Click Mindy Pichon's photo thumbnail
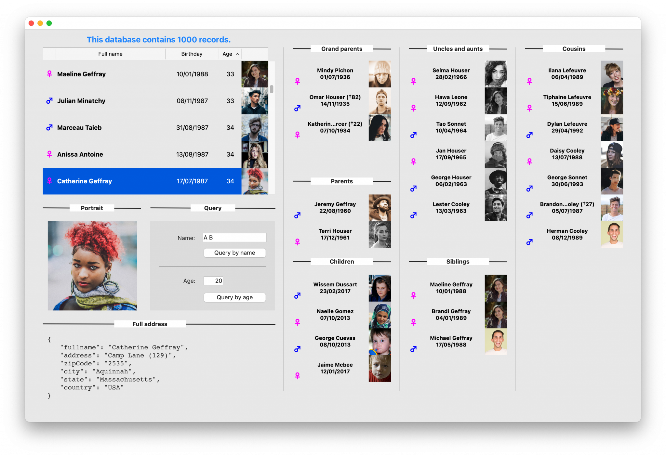The image size is (666, 455). click(x=380, y=74)
